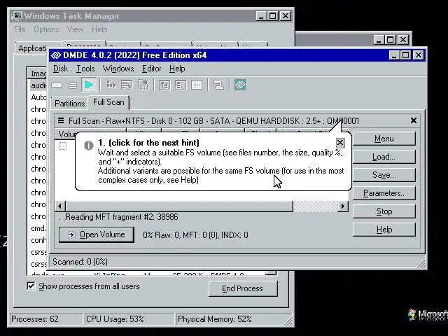This screenshot has height=336, width=448.
Task: Open the Editor menu in DMDE
Action: tap(152, 69)
